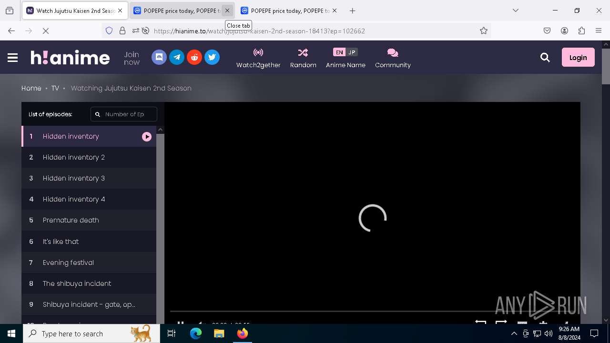Go to the HiAnime logo homepage
Viewport: 610px width, 343px height.
pyautogui.click(x=70, y=58)
